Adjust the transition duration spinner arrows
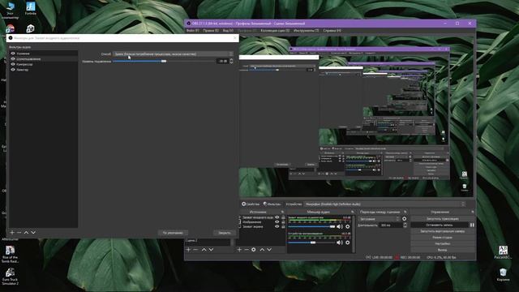Viewport: 519px width, 292px height. pos(405,225)
